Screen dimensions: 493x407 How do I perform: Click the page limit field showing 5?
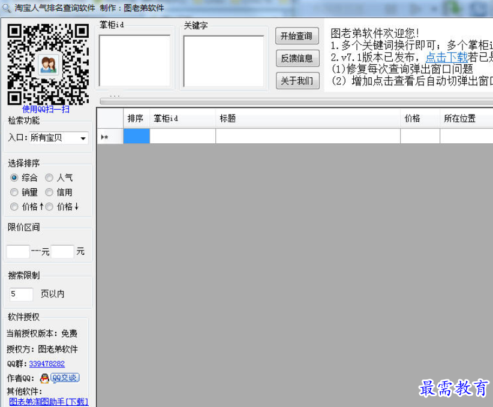click(x=21, y=294)
